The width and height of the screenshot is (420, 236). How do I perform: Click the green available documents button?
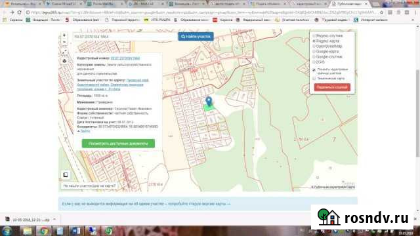[118, 144]
